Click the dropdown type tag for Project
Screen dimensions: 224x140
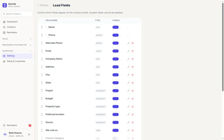click(x=101, y=91)
